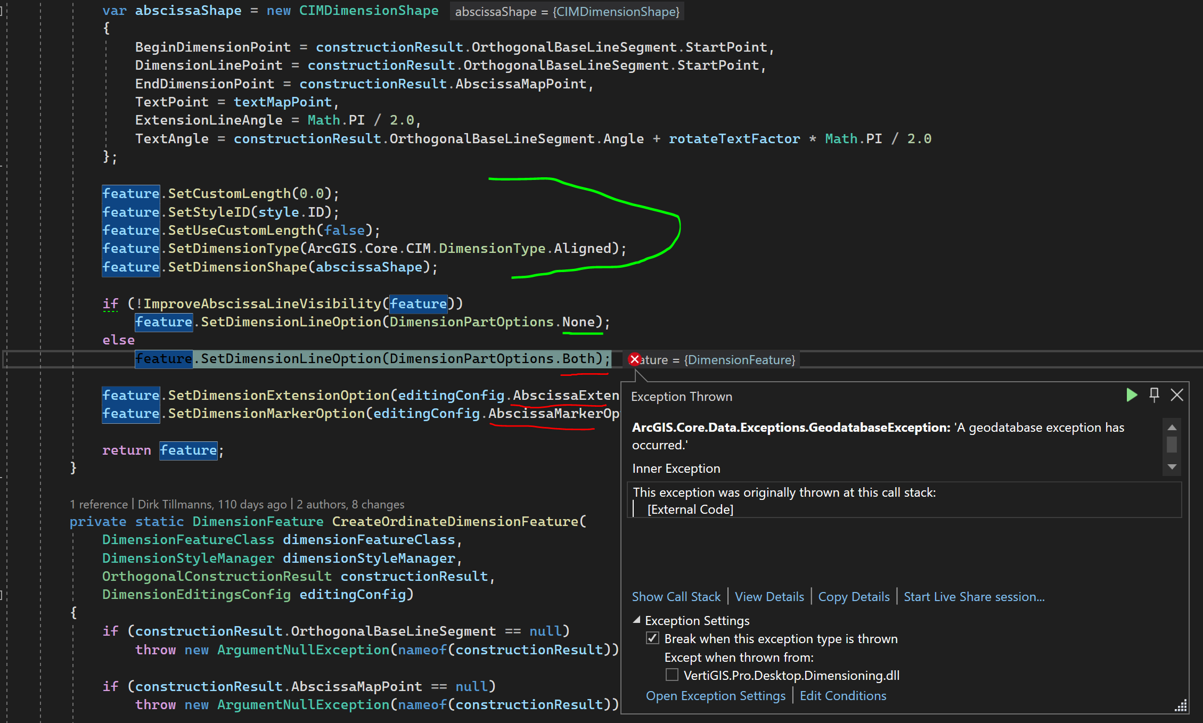Click the first ArgumentNullException throw
The image size is (1203, 723).
377,650
